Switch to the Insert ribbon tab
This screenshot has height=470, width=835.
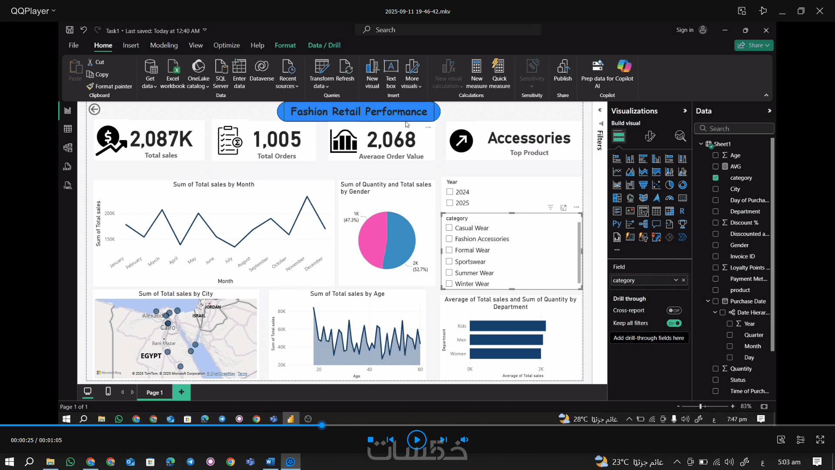[130, 45]
